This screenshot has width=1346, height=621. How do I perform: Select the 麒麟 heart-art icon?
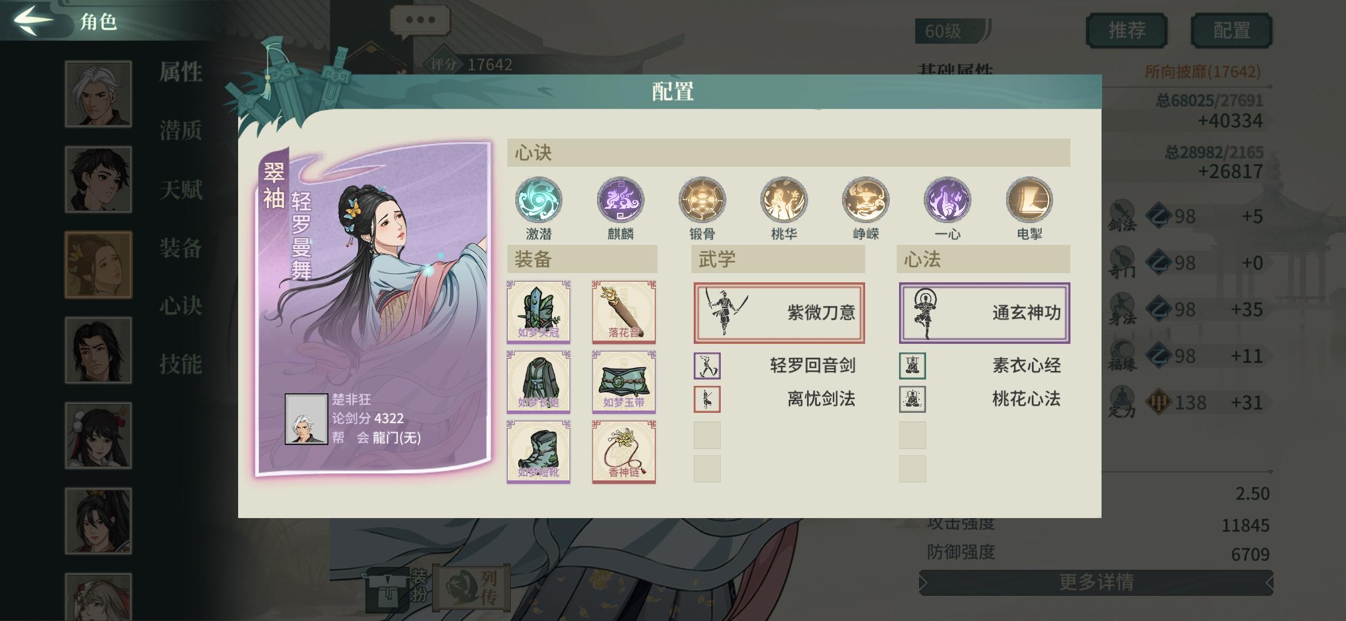[x=620, y=200]
